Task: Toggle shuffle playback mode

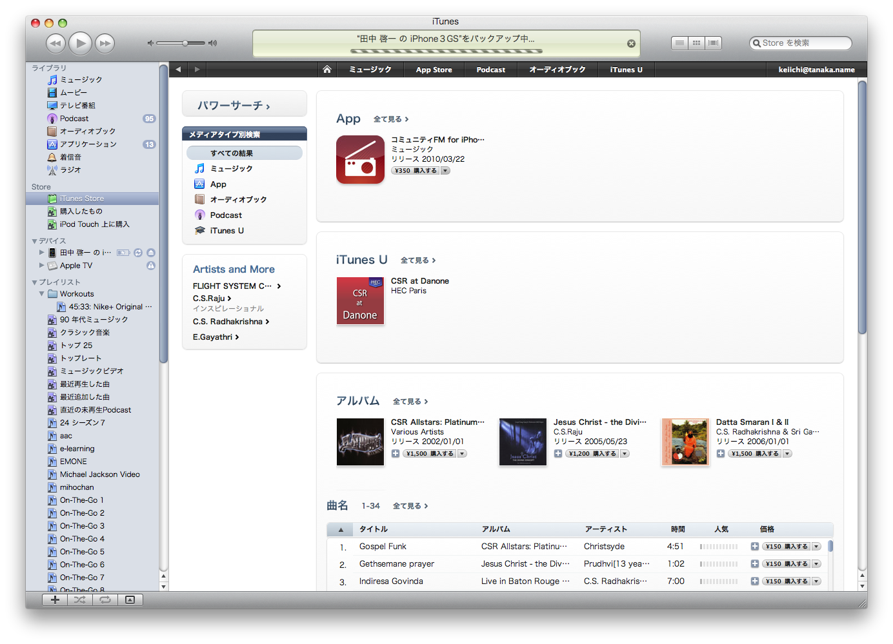Action: click(79, 600)
